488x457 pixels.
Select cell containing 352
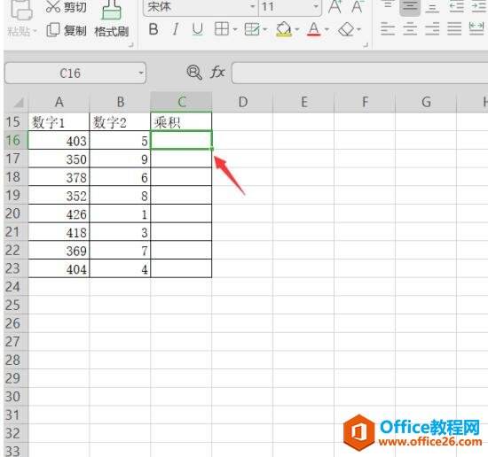click(x=59, y=196)
